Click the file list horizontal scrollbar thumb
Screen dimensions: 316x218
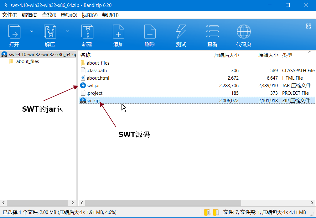click(163, 203)
